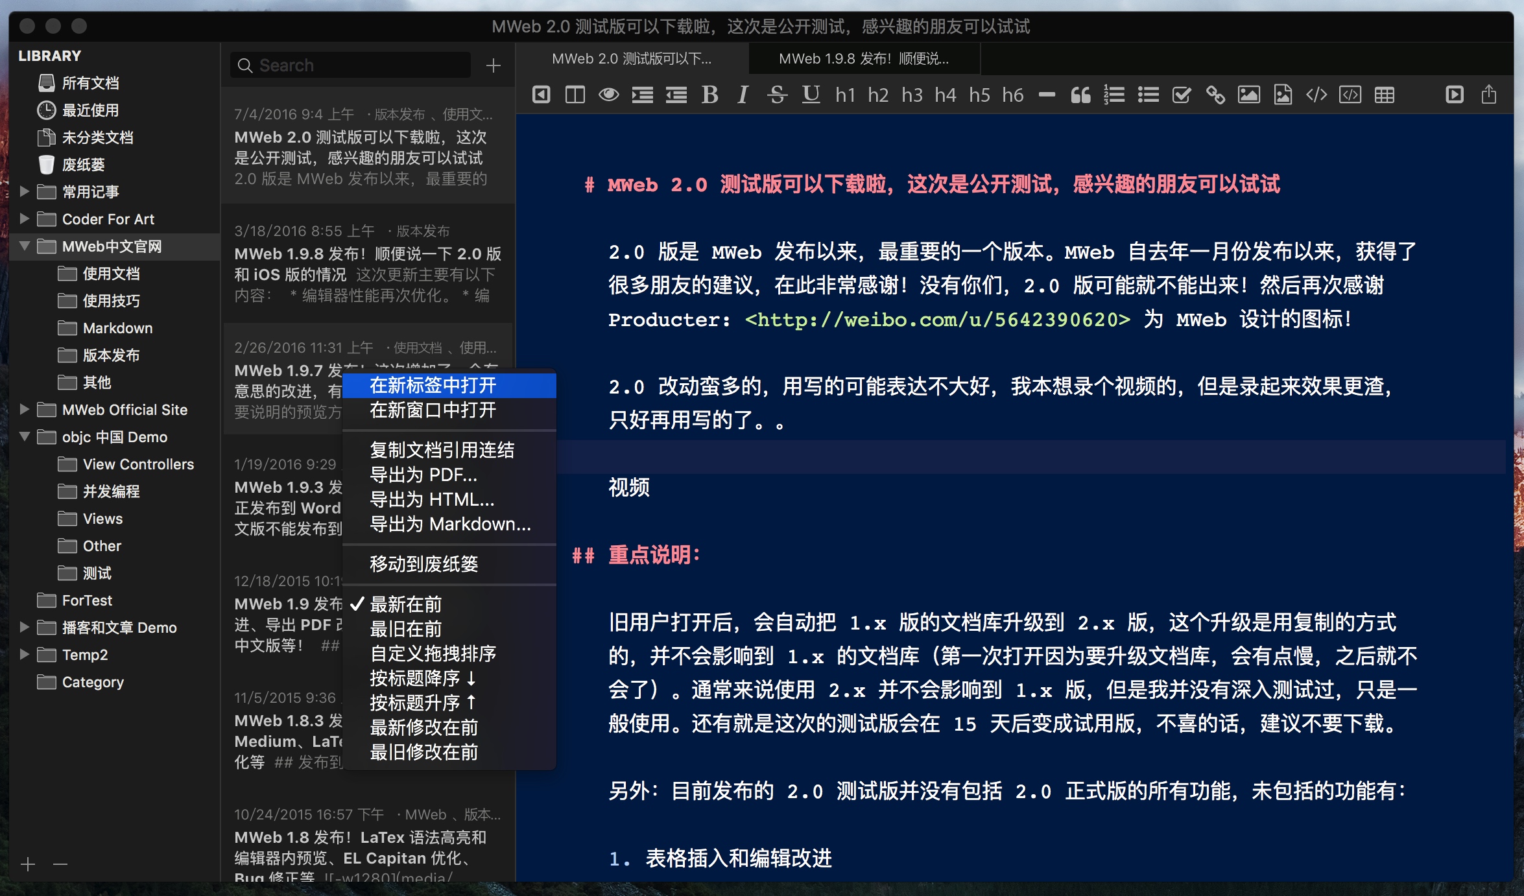The width and height of the screenshot is (1524, 896).
Task: Toggle the preview eye icon
Action: (608, 95)
